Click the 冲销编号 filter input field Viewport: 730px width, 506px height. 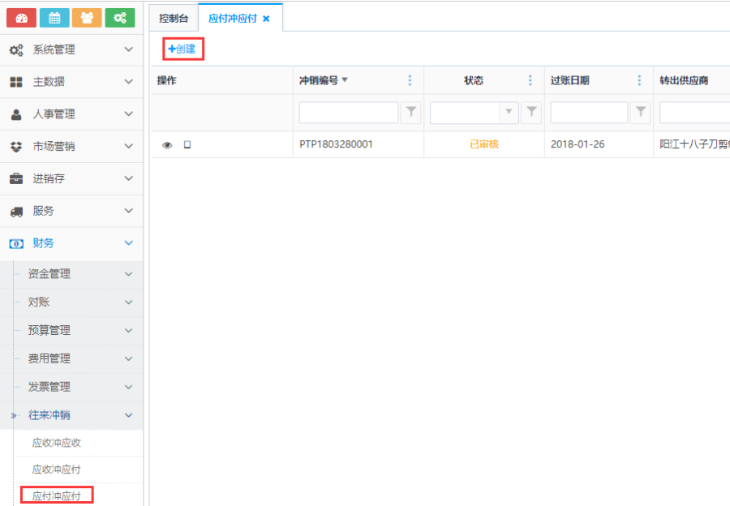(x=349, y=113)
